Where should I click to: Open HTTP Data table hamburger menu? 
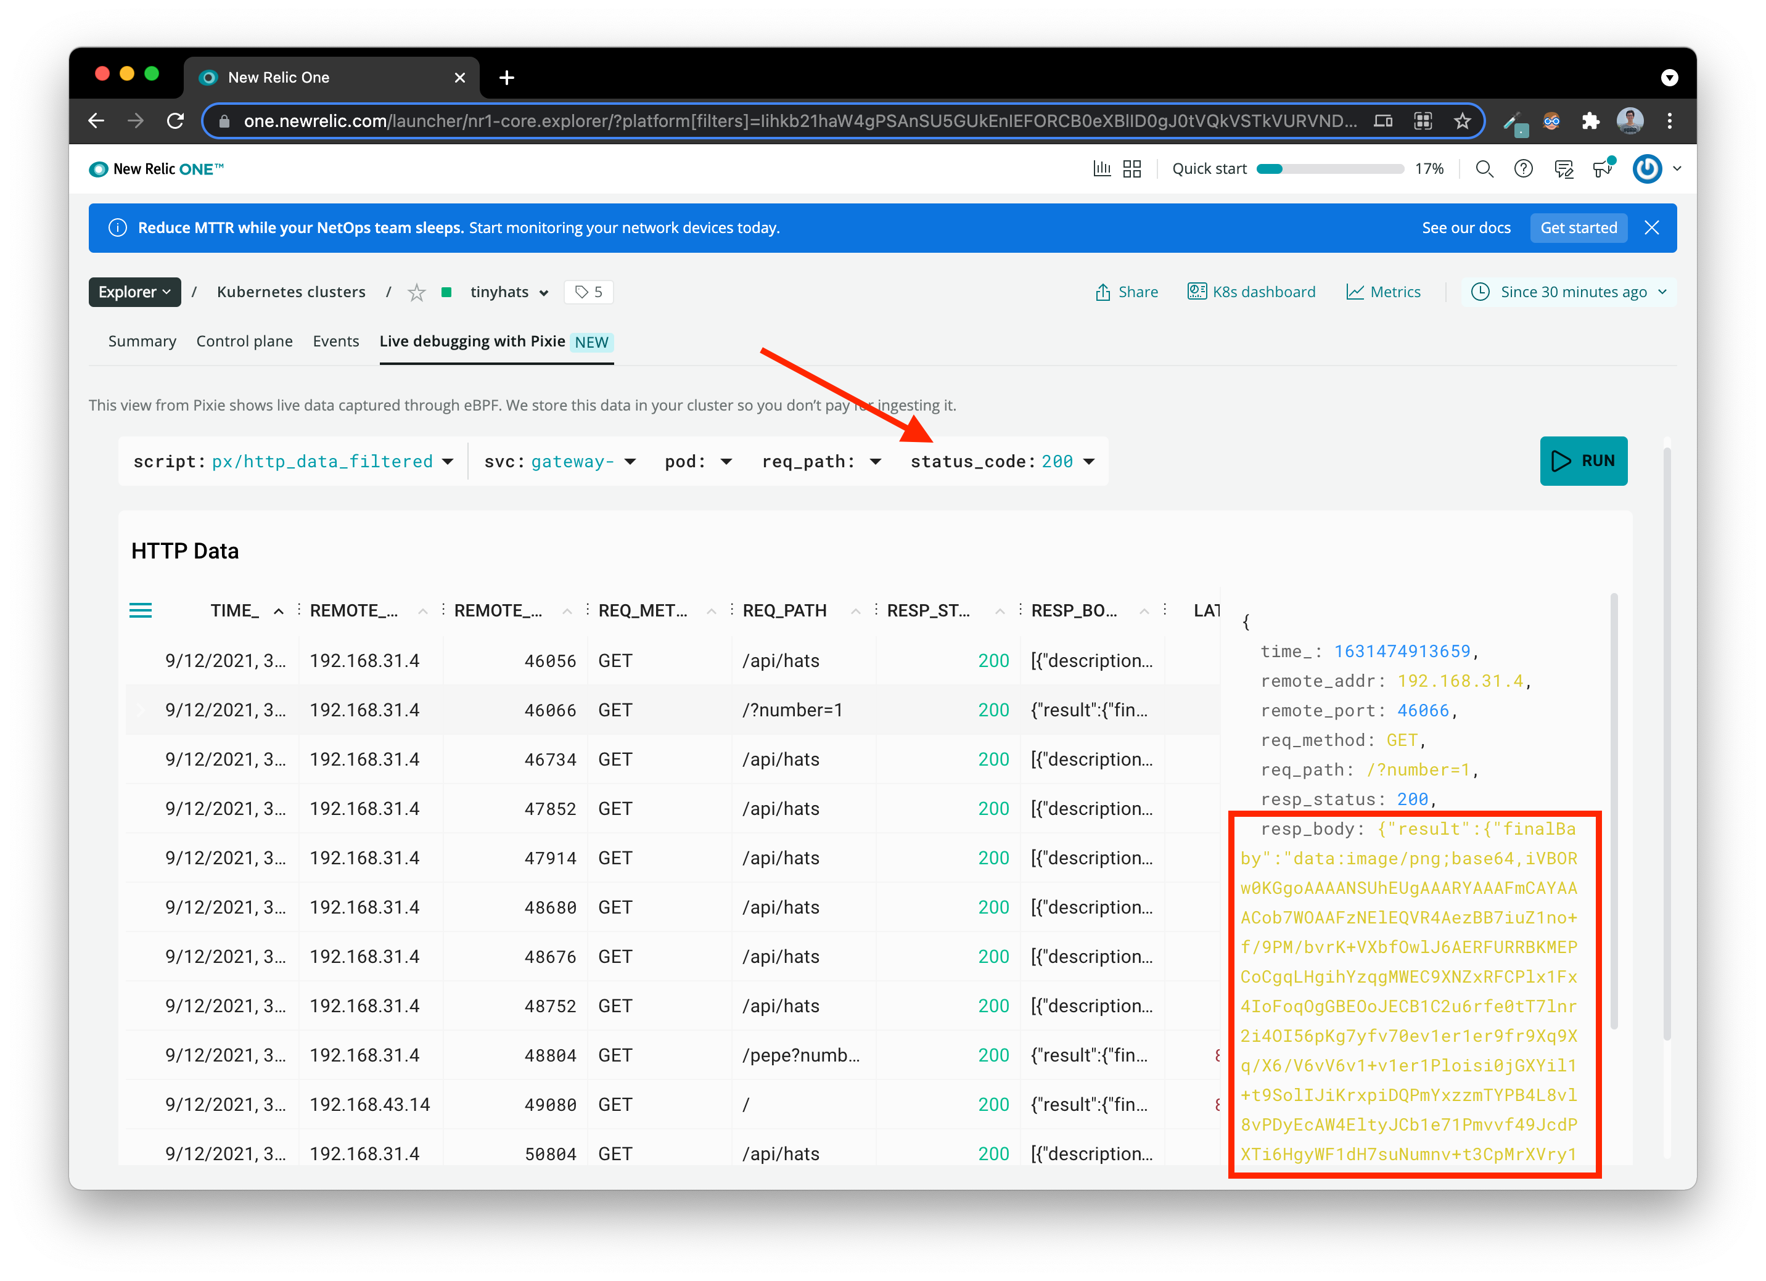[141, 610]
